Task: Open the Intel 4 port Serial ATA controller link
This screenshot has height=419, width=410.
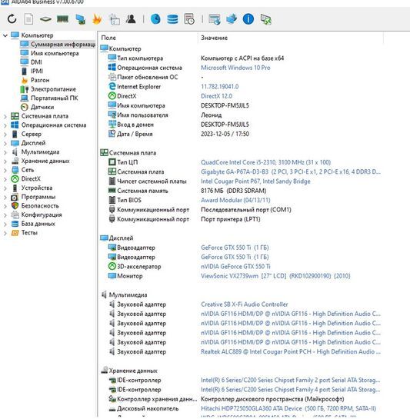Action: point(291,390)
